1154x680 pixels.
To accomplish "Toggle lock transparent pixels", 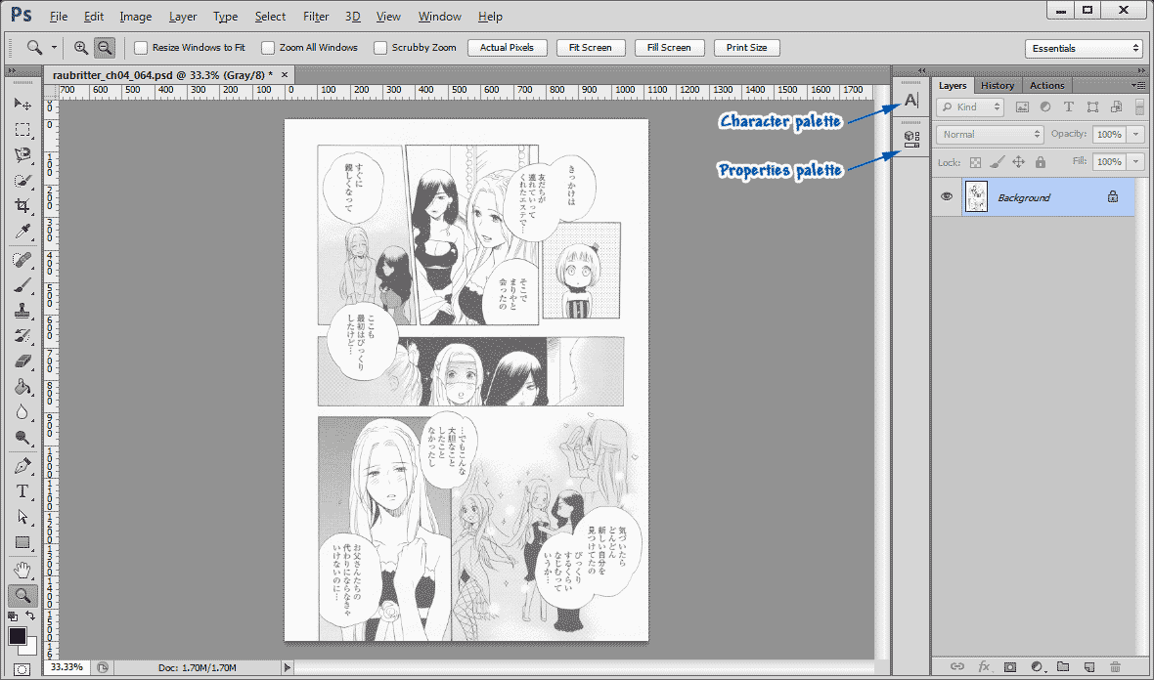I will coord(975,162).
